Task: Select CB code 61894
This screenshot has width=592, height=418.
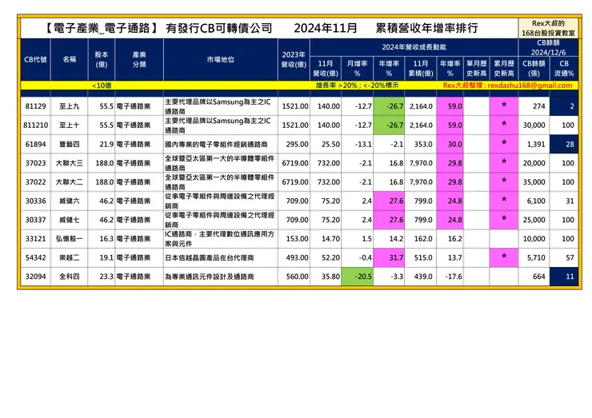Action: (x=35, y=144)
